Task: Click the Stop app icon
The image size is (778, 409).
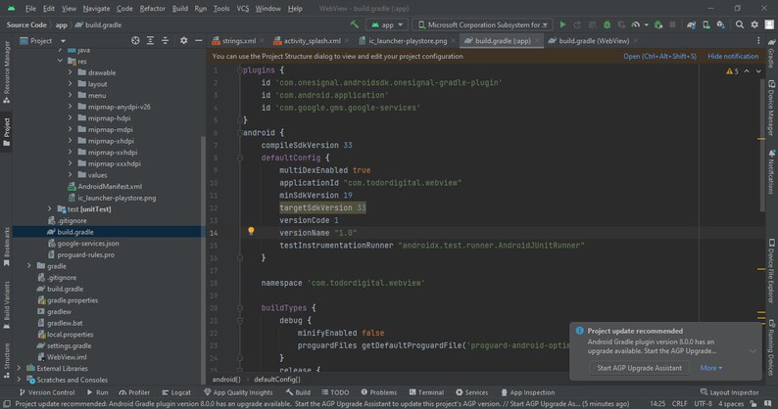Action: 673,24
